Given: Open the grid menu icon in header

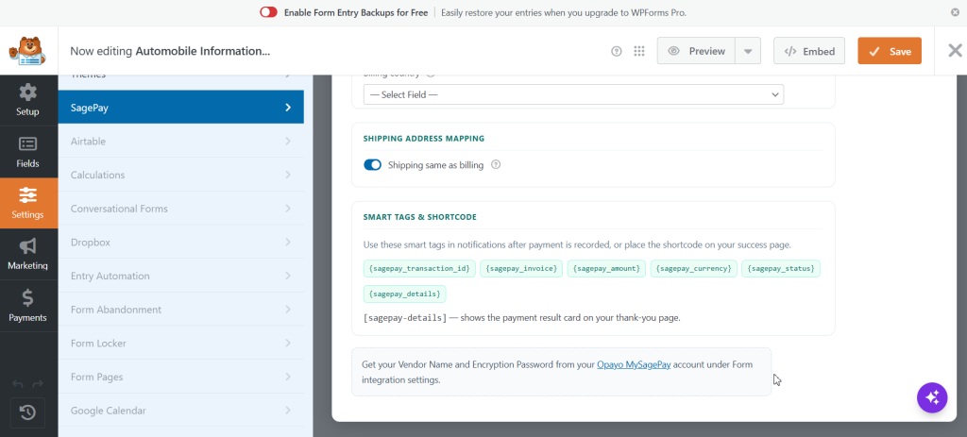Looking at the screenshot, I should point(639,51).
